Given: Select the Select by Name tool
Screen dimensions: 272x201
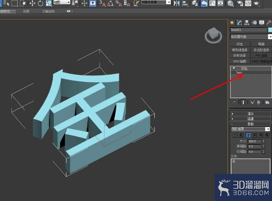Looking at the screenshot, I should click(x=6, y=3).
